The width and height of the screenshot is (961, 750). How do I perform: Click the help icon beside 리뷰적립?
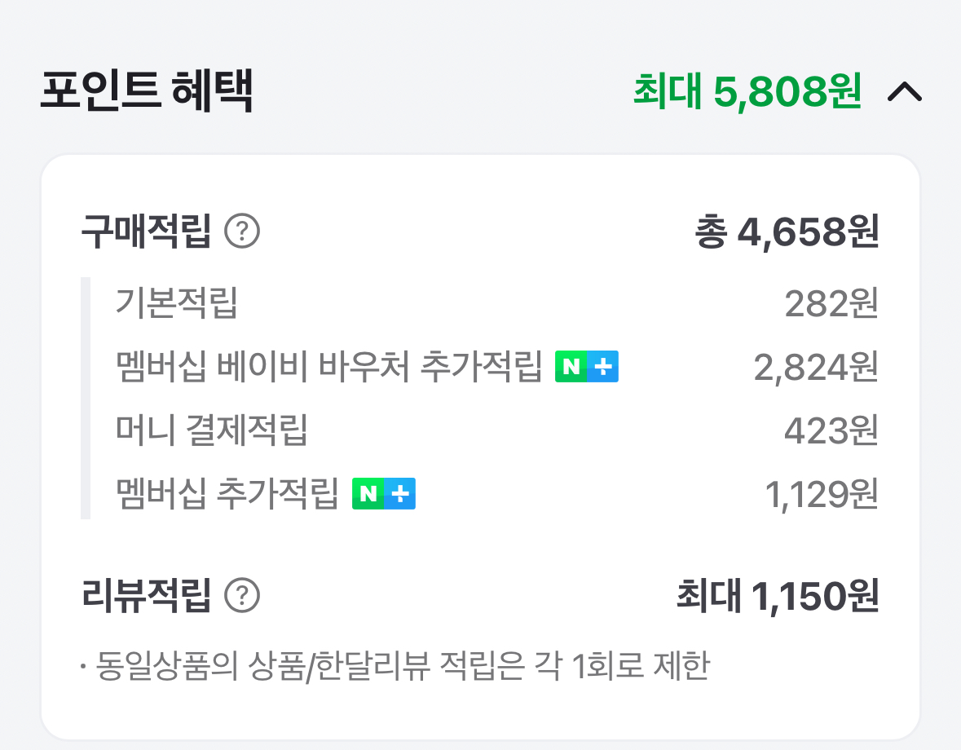pos(242,596)
